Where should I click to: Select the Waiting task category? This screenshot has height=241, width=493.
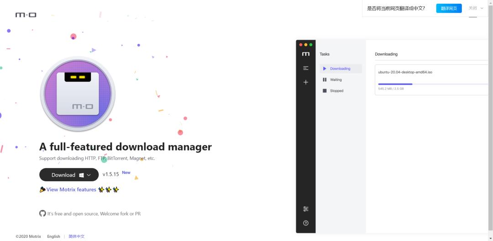(x=341, y=80)
